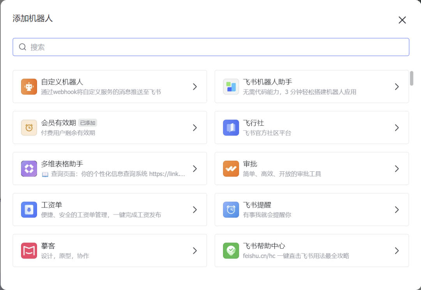The image size is (421, 290).
Task: Click description 便捷、安全的工资单管理
Action: (x=74, y=215)
